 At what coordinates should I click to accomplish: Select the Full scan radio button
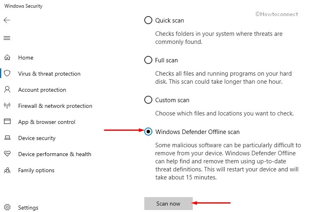coord(148,60)
